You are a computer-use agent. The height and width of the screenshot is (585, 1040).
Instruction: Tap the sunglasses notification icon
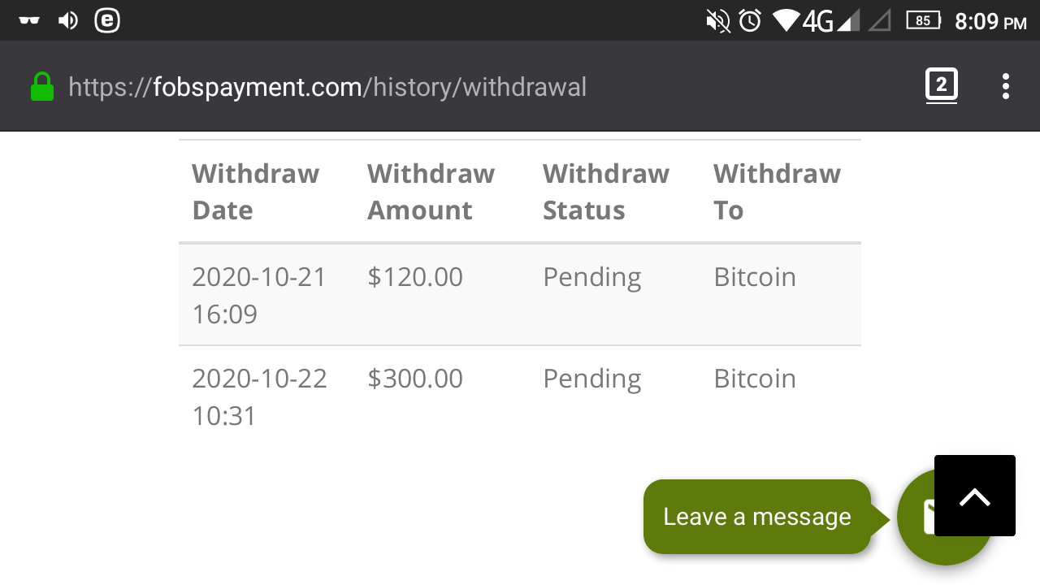[x=29, y=21]
